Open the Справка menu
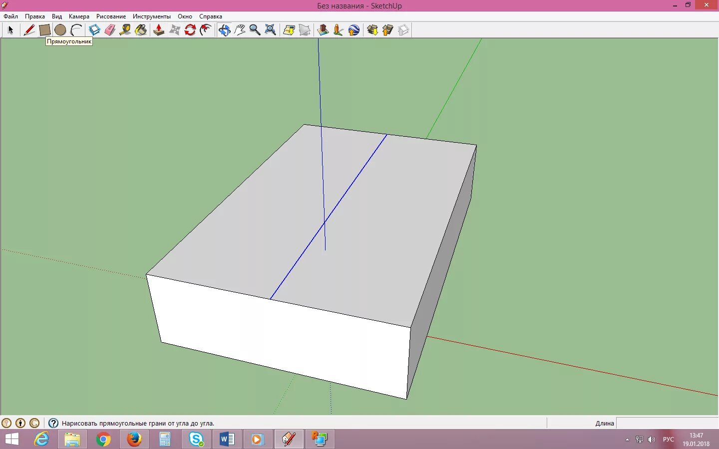Image resolution: width=719 pixels, height=449 pixels. pos(211,16)
